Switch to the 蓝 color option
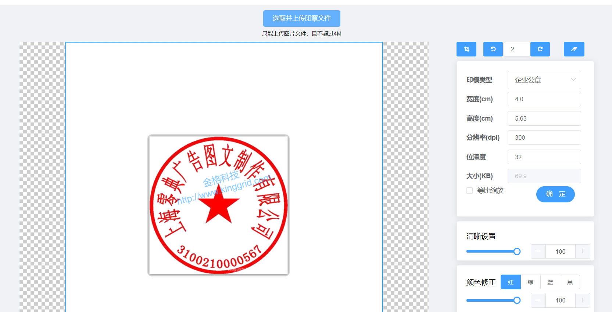This screenshot has width=612, height=312. tap(550, 282)
